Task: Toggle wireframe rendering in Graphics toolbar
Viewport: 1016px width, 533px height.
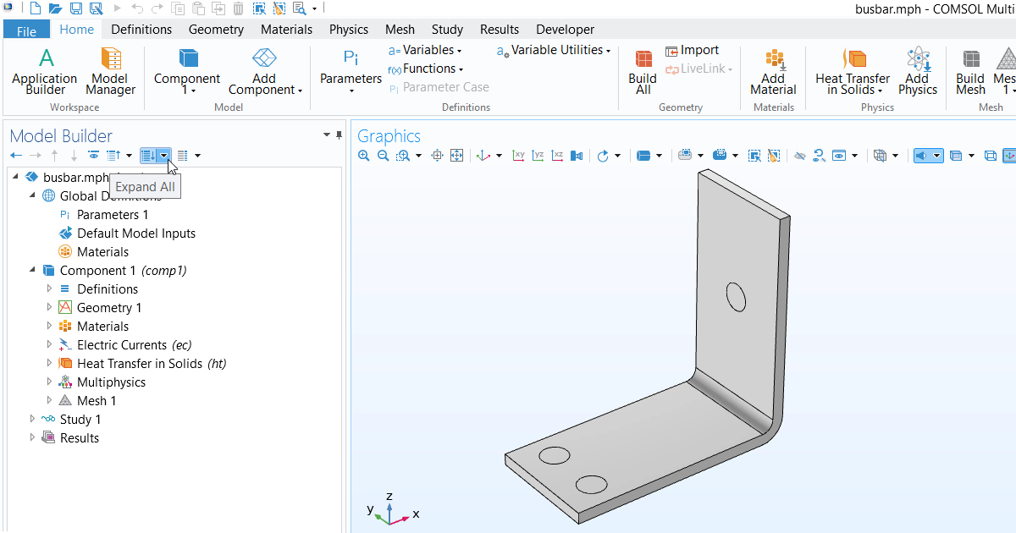Action: coord(991,156)
